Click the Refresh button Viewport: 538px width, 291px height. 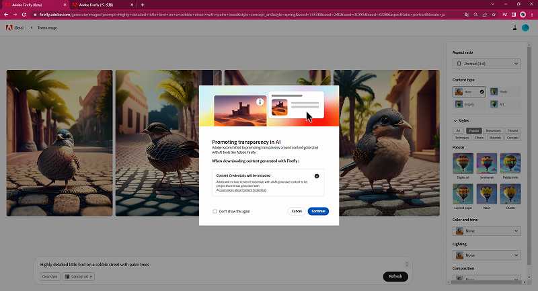pyautogui.click(x=395, y=276)
